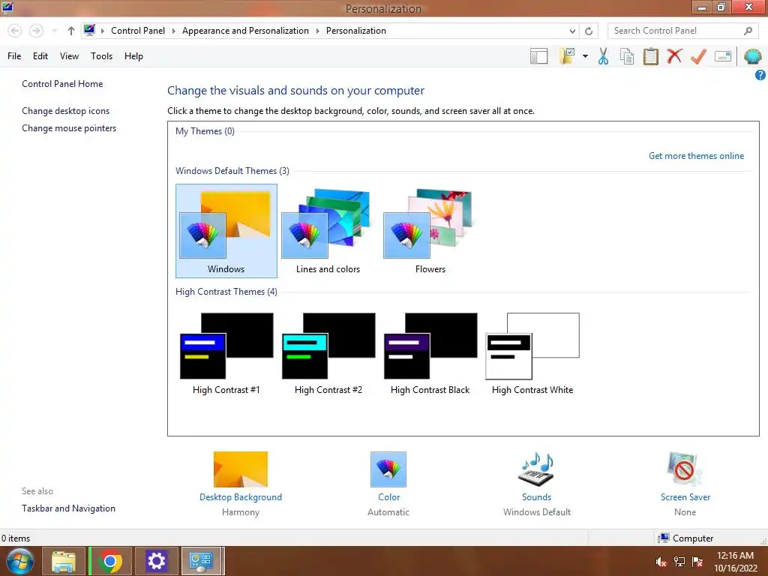
Task: Click the red X Delete toolbar icon
Action: coord(674,56)
